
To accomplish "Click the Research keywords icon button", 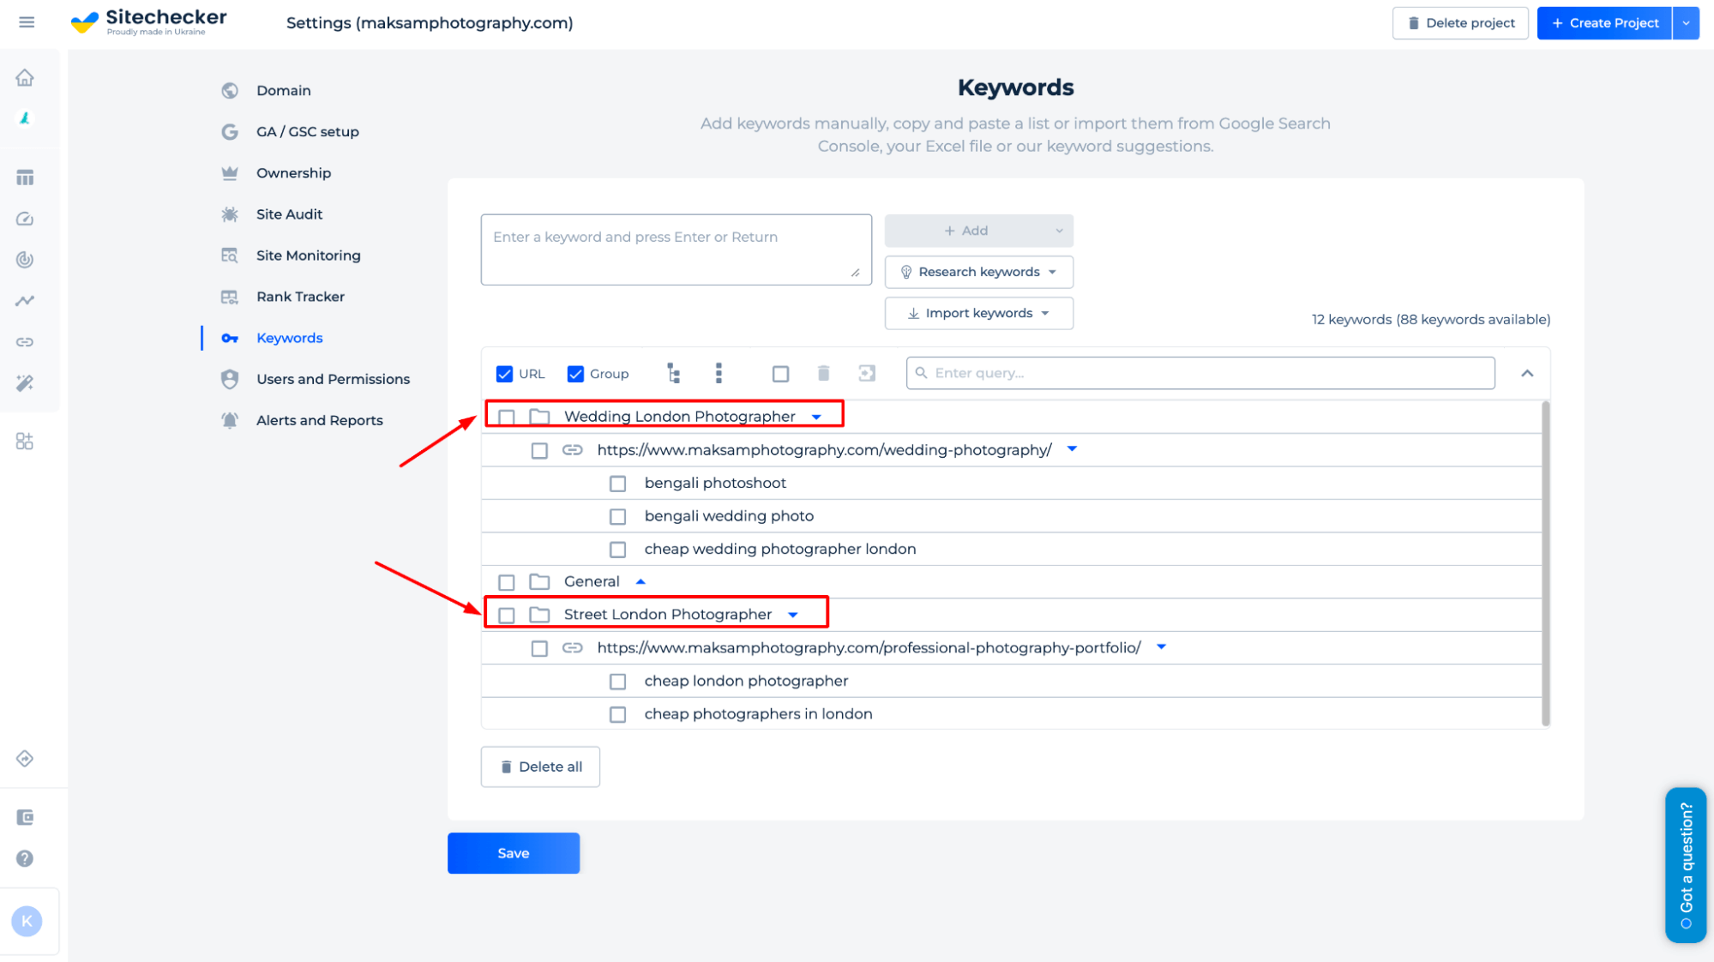I will 906,272.
